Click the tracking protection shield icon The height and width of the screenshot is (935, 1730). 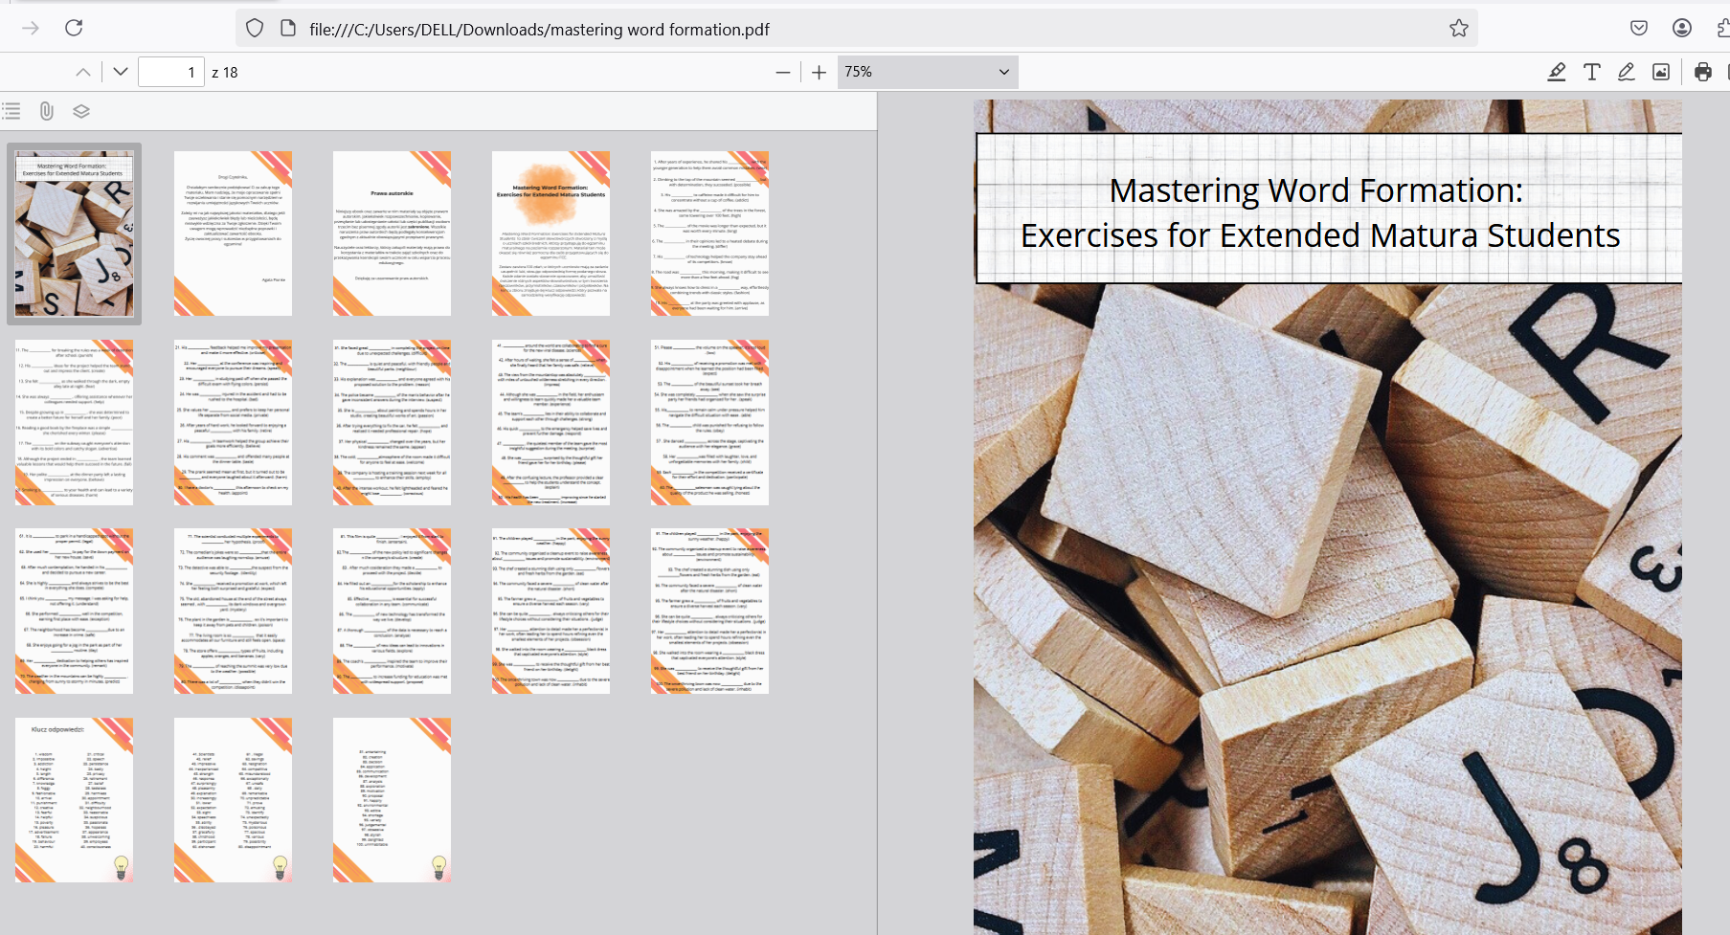click(x=255, y=29)
